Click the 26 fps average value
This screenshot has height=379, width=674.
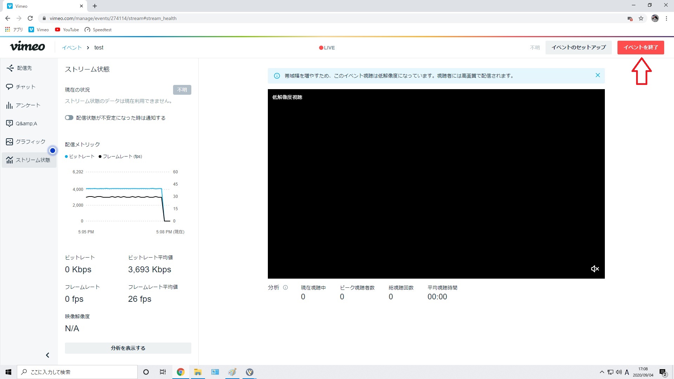[140, 299]
